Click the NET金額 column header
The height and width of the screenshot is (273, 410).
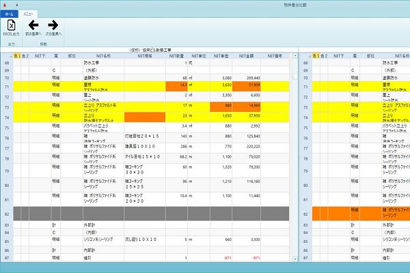(246, 56)
